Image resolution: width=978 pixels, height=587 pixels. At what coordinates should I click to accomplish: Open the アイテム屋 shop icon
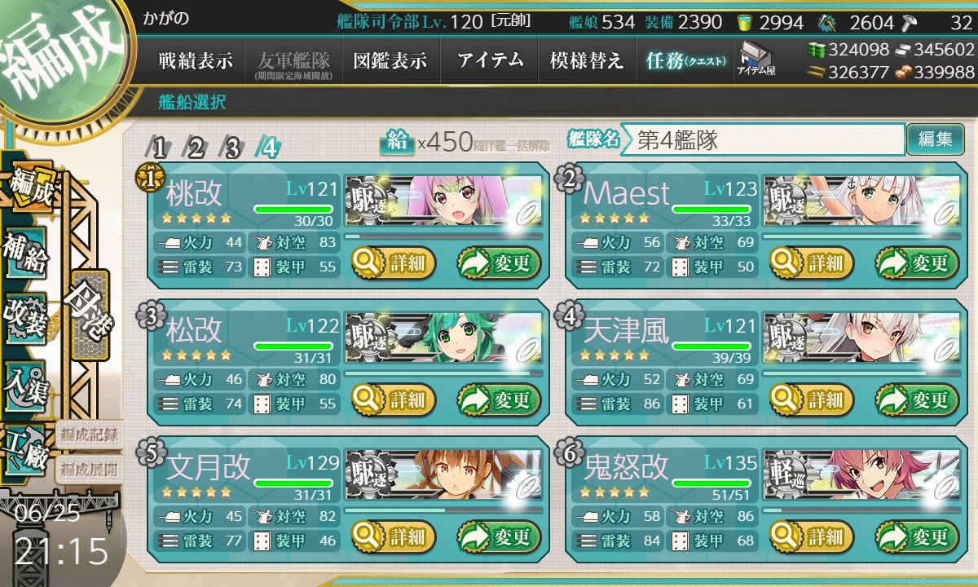click(x=756, y=59)
